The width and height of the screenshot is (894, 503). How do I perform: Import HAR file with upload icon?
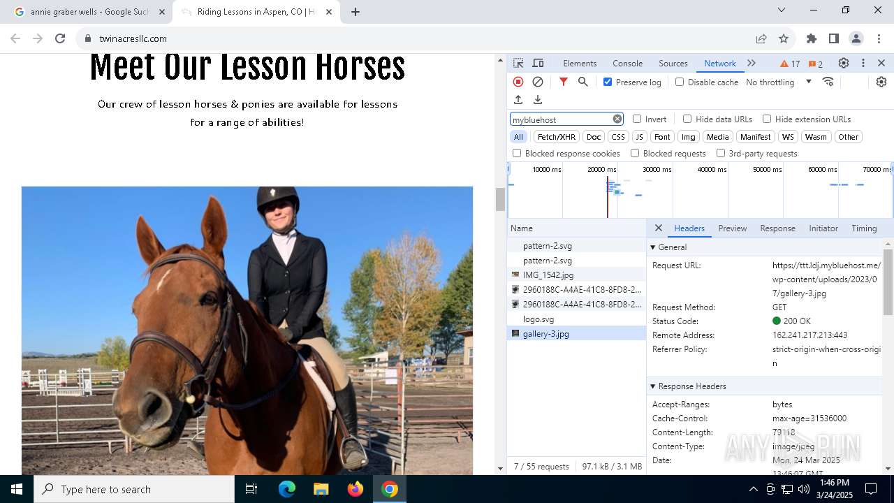point(518,100)
